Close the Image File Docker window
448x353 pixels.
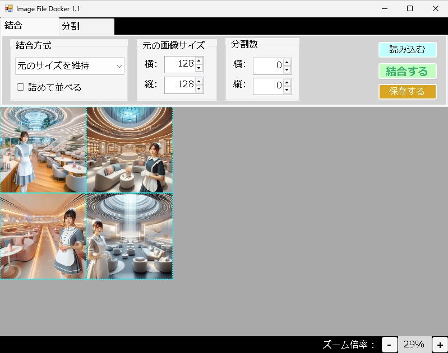pyautogui.click(x=436, y=8)
